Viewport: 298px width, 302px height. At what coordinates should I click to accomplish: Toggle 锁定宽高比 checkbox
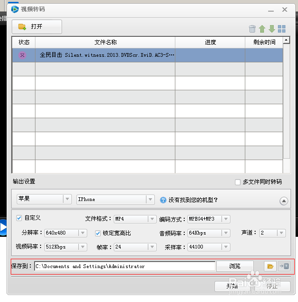pyautogui.click(x=98, y=234)
